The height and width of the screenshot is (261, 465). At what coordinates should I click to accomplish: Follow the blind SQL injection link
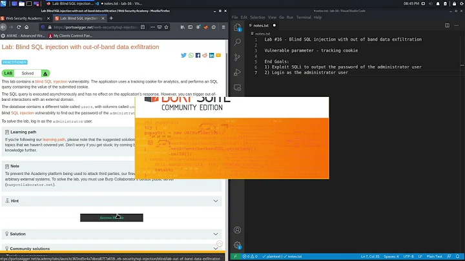(51, 81)
